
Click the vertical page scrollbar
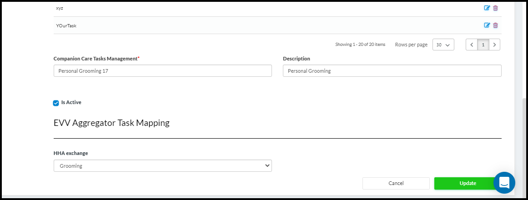point(524,136)
